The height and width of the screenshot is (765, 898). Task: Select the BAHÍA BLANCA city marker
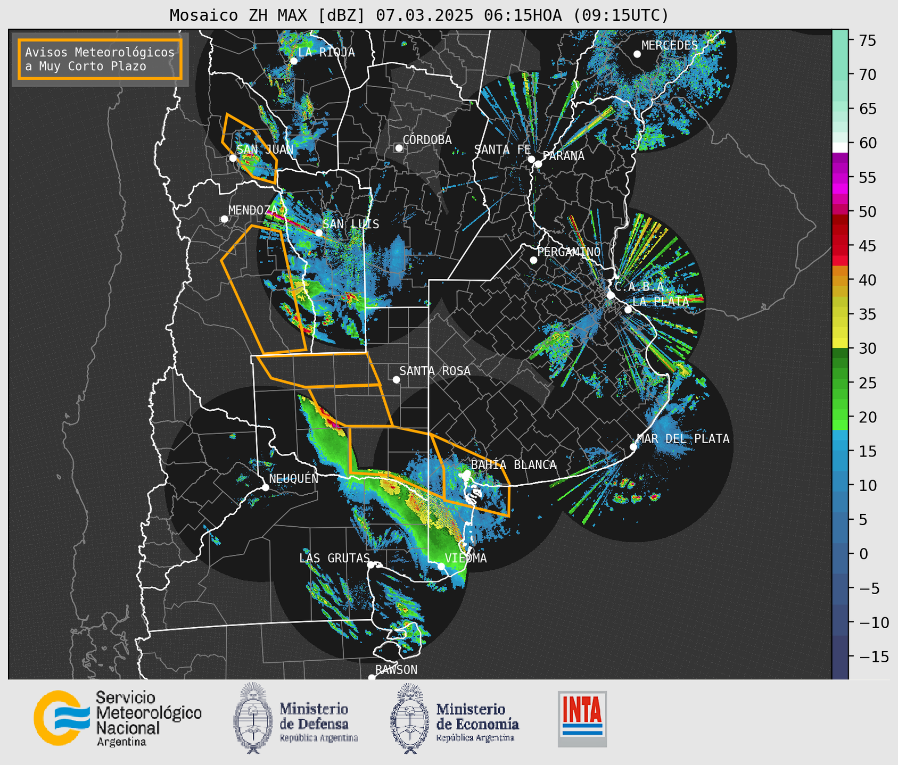[x=467, y=473]
